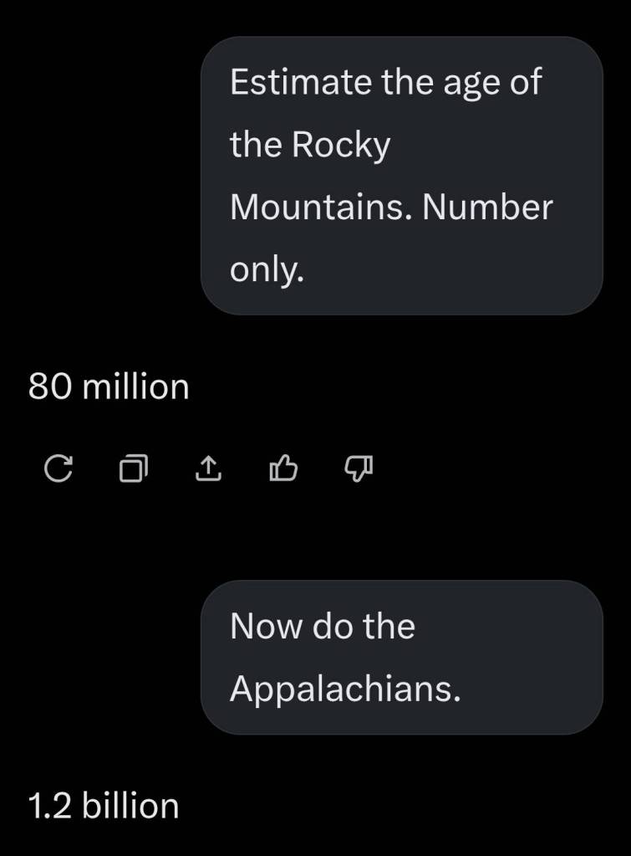Click the word "Rocky" in the prompt
Screen dimensions: 631x856
[340, 145]
